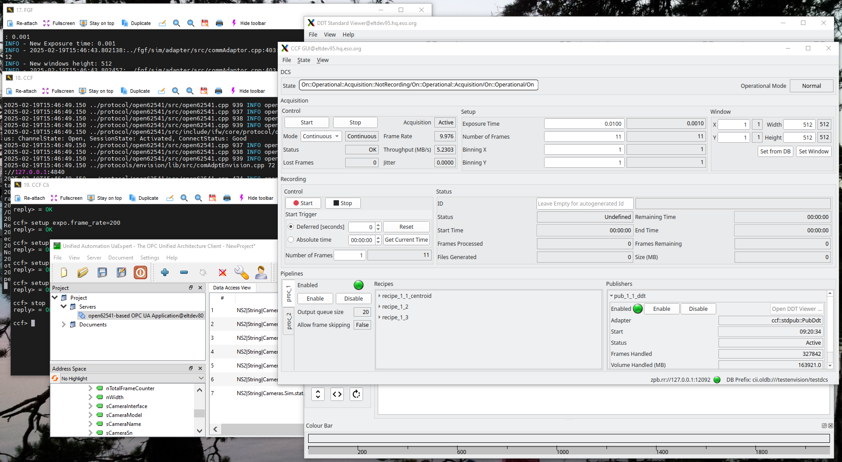This screenshot has height=462, width=842.
Task: Select the Deferred [seconds] radio button
Action: tap(291, 227)
